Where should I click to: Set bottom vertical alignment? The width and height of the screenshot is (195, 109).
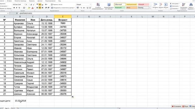click(x=42, y=5)
